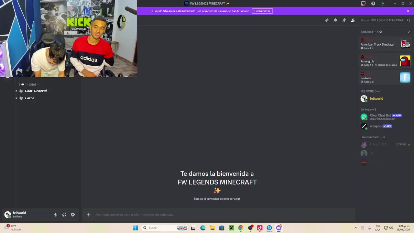Click the green download update icon

tap(383, 3)
